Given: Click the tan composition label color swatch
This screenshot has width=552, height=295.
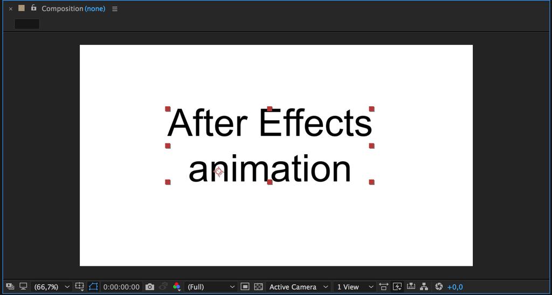Looking at the screenshot, I should click(x=22, y=8).
